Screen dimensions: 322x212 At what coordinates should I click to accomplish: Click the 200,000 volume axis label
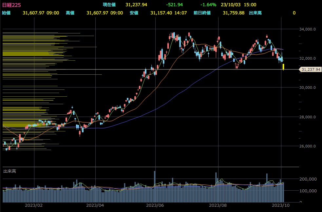(308, 179)
